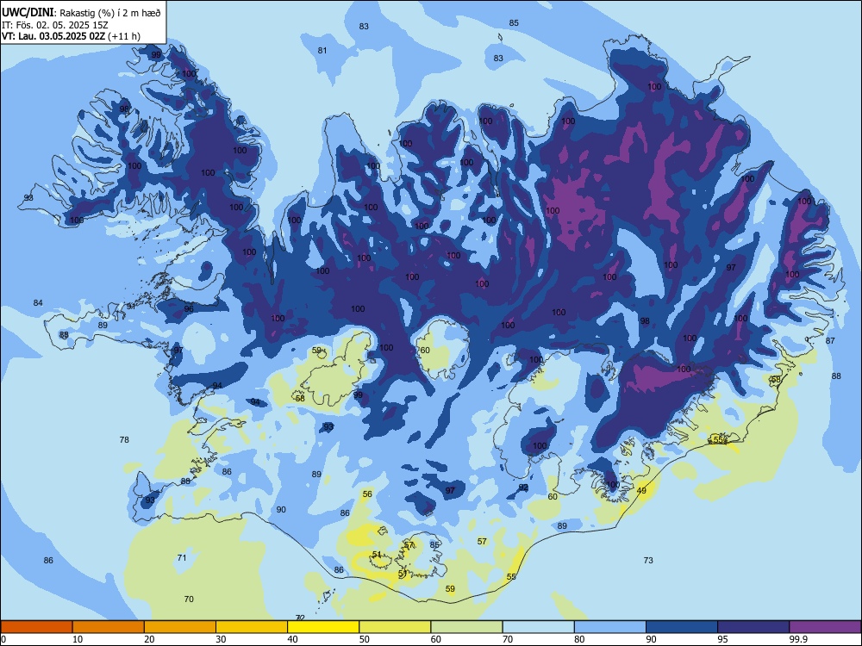The height and width of the screenshot is (646, 862).
Task: Click the 'IT: Fös. 02. 05. 2025 15Z' line
Action: pyautogui.click(x=54, y=25)
